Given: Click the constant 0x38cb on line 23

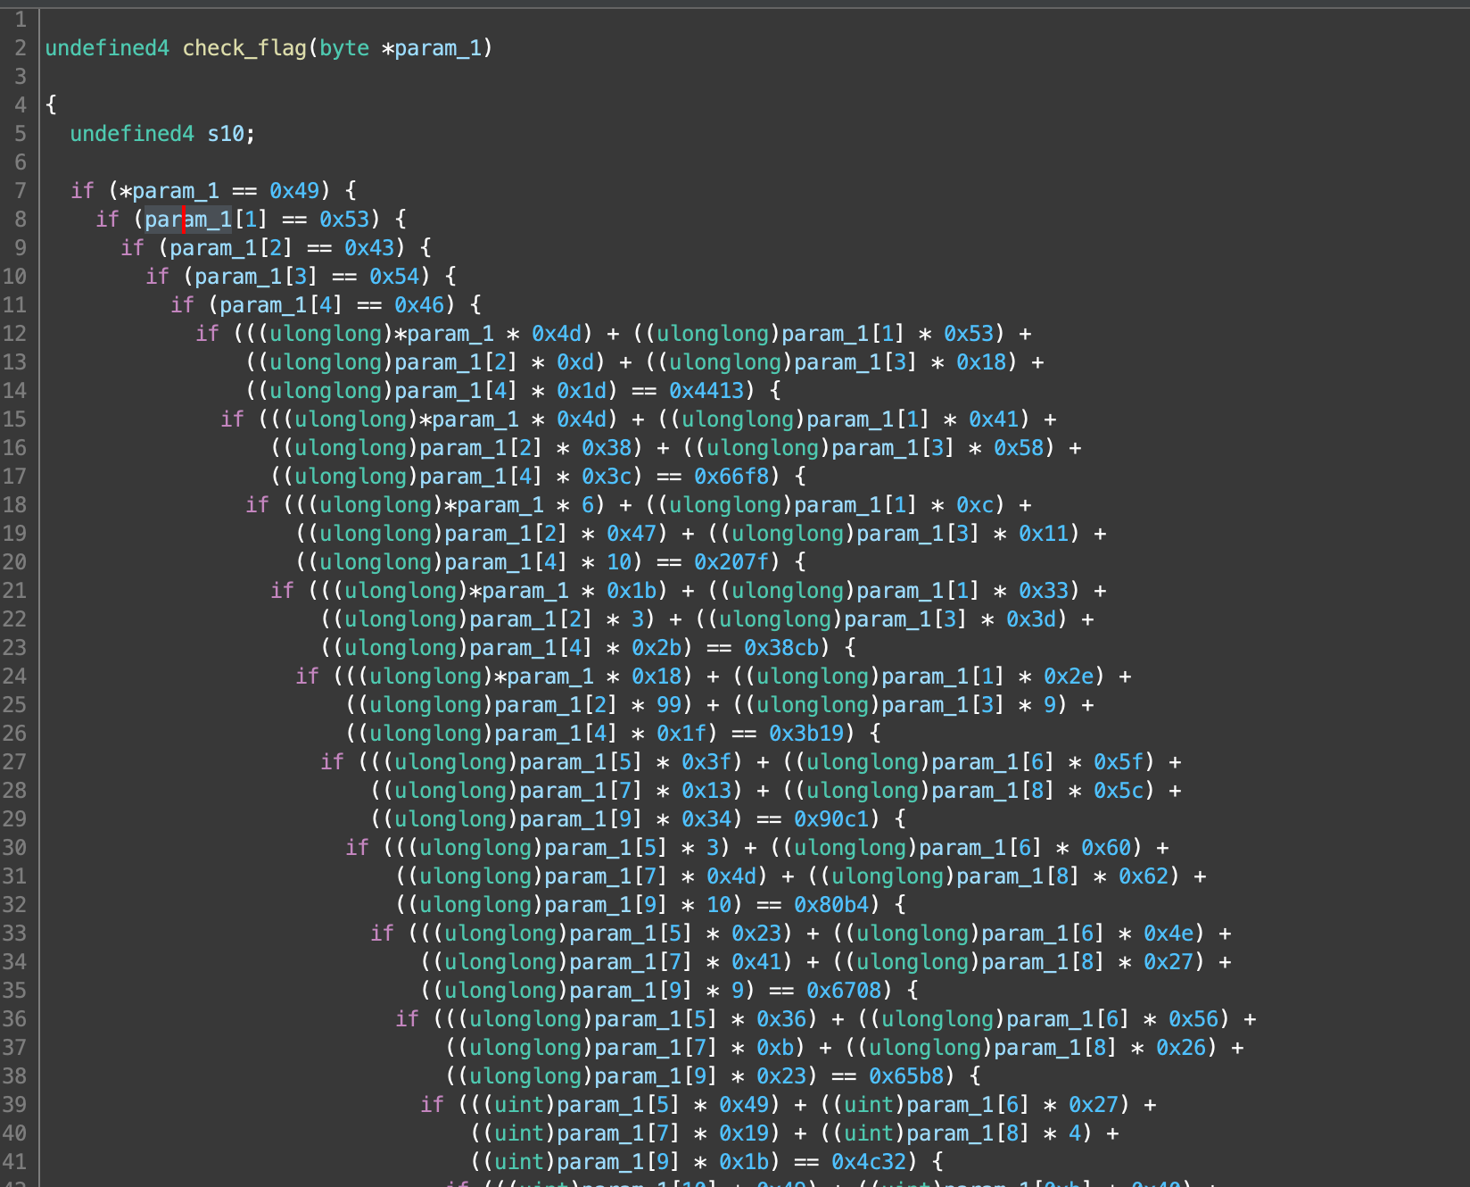Looking at the screenshot, I should (781, 648).
